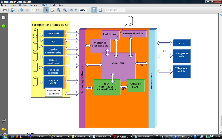The image size is (222, 139).
Task: Open the Outils menu
Action: (45, 5)
